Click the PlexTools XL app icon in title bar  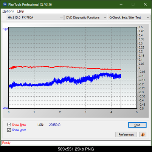tap(5, 5)
